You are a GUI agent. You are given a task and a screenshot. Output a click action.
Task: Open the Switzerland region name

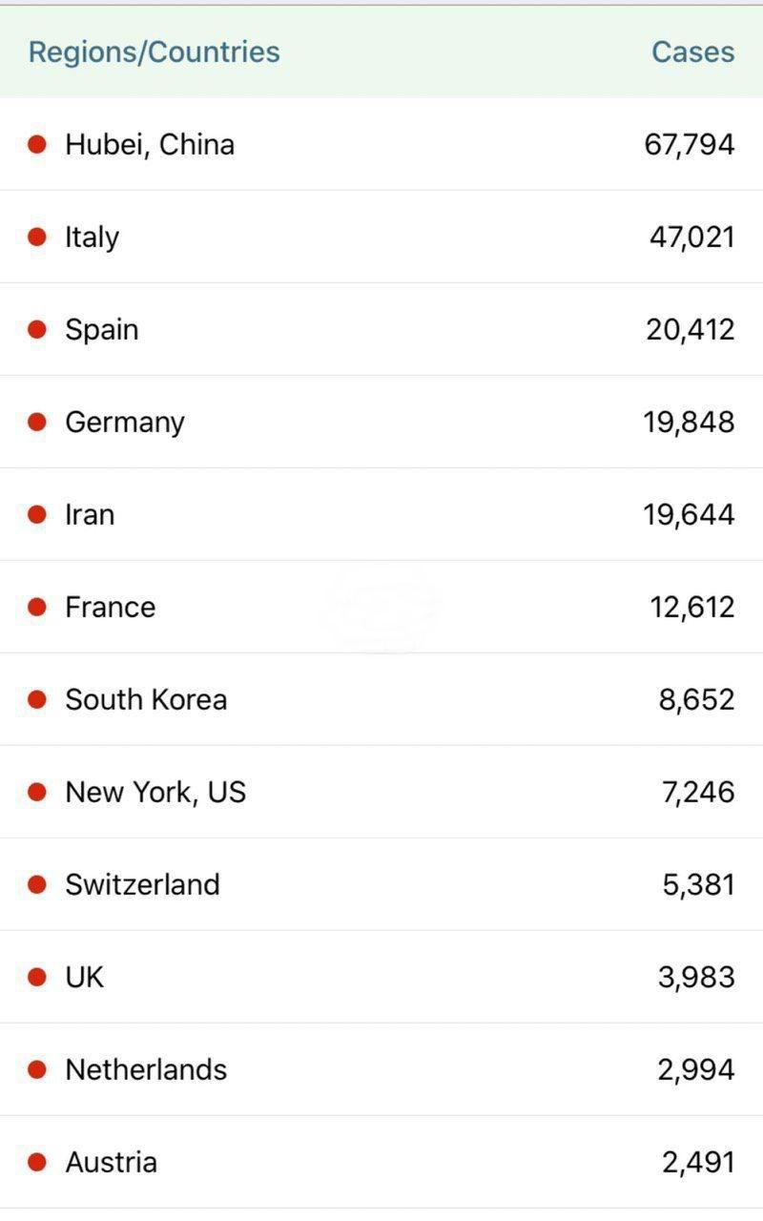[x=142, y=884]
